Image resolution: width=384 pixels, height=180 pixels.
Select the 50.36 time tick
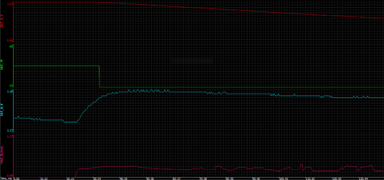tap(150, 178)
